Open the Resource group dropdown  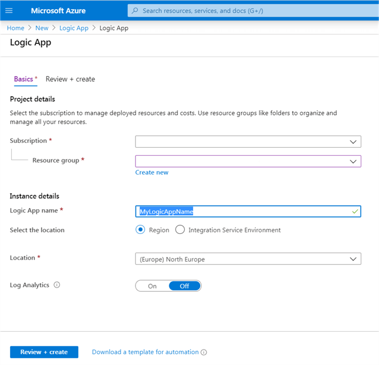coord(248,161)
